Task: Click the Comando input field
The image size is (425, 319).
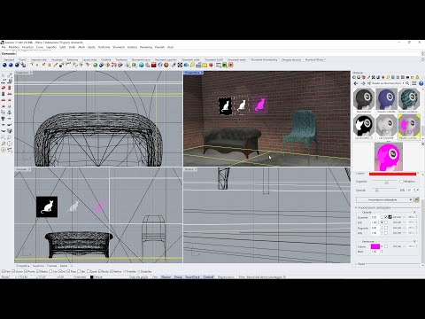Action: click(x=219, y=53)
